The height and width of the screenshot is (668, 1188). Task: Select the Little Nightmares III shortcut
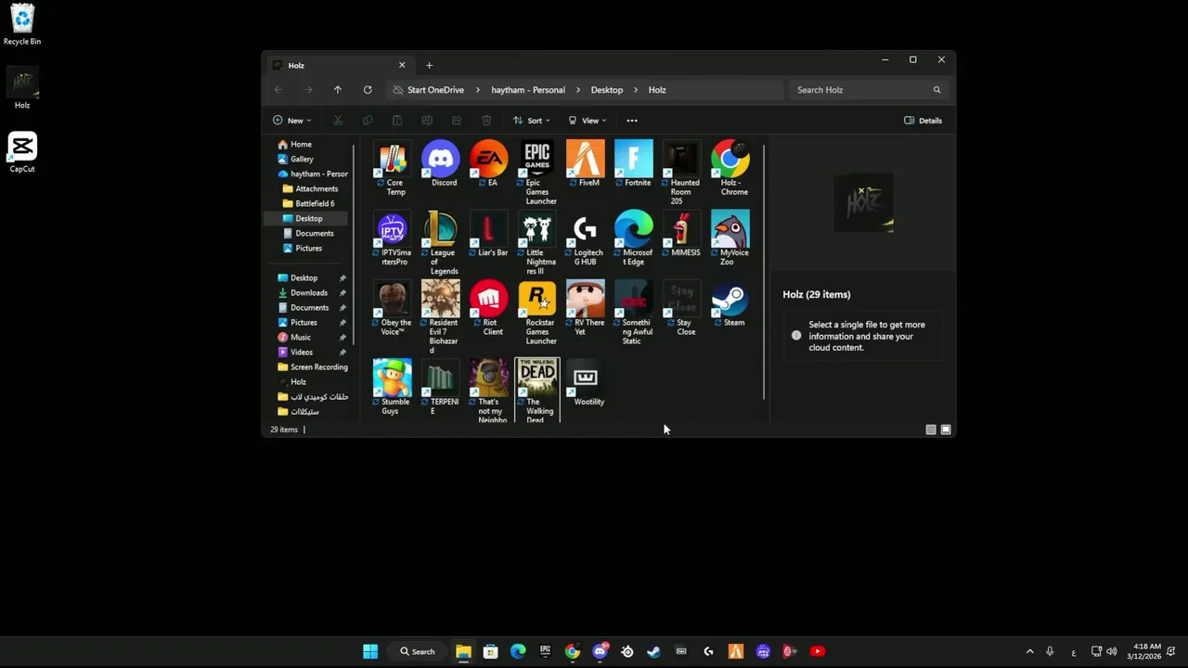click(537, 243)
